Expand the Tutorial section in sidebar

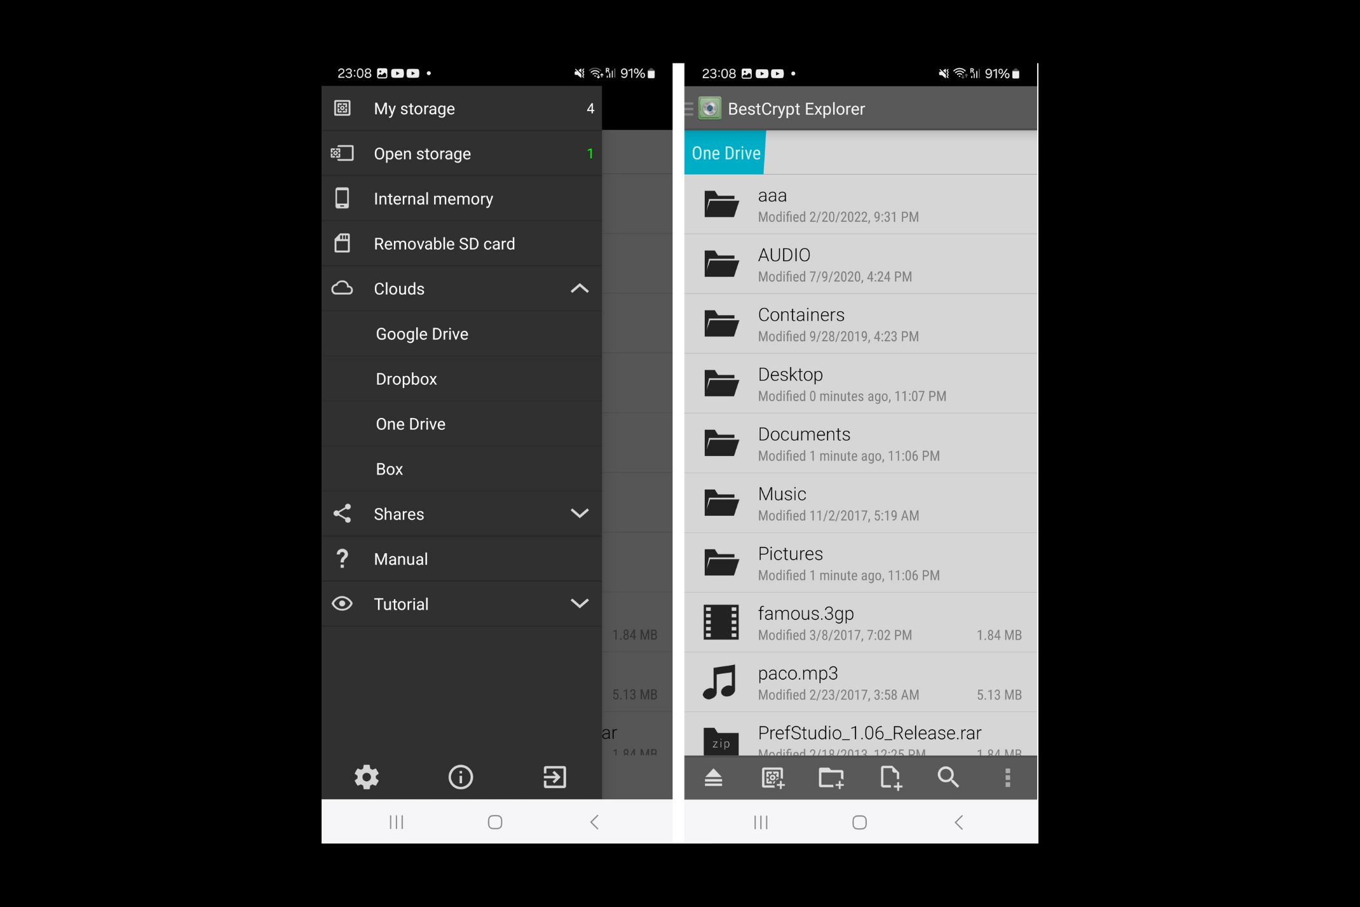pos(580,603)
